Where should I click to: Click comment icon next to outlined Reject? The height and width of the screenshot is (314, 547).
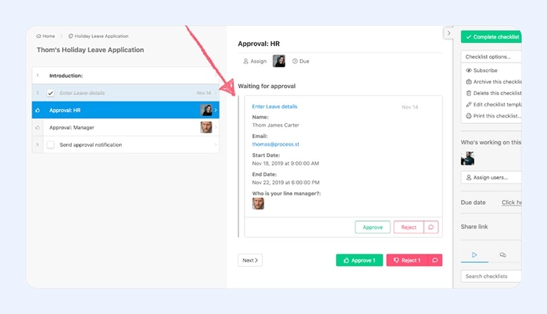[x=431, y=227]
